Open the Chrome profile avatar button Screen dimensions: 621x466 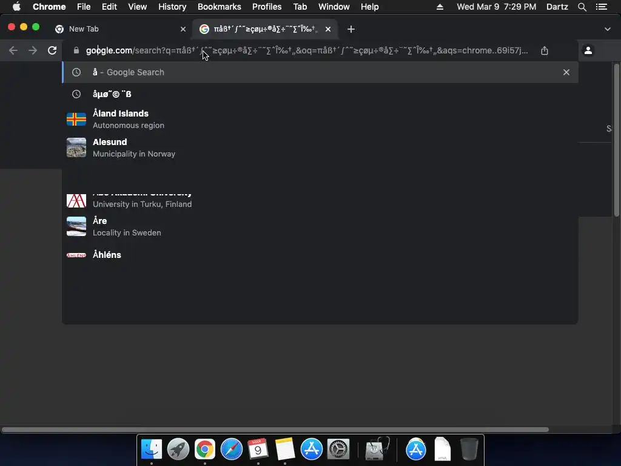point(588,50)
